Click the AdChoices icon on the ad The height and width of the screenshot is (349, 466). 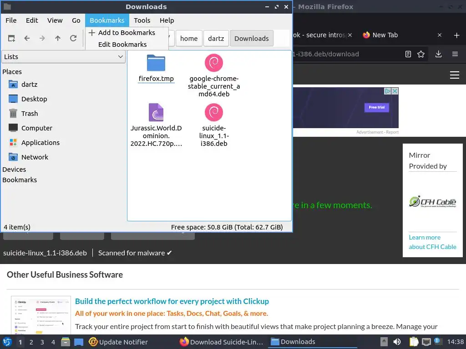388,91
